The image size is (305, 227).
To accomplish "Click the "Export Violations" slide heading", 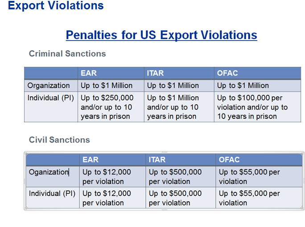I will pyautogui.click(x=56, y=6).
